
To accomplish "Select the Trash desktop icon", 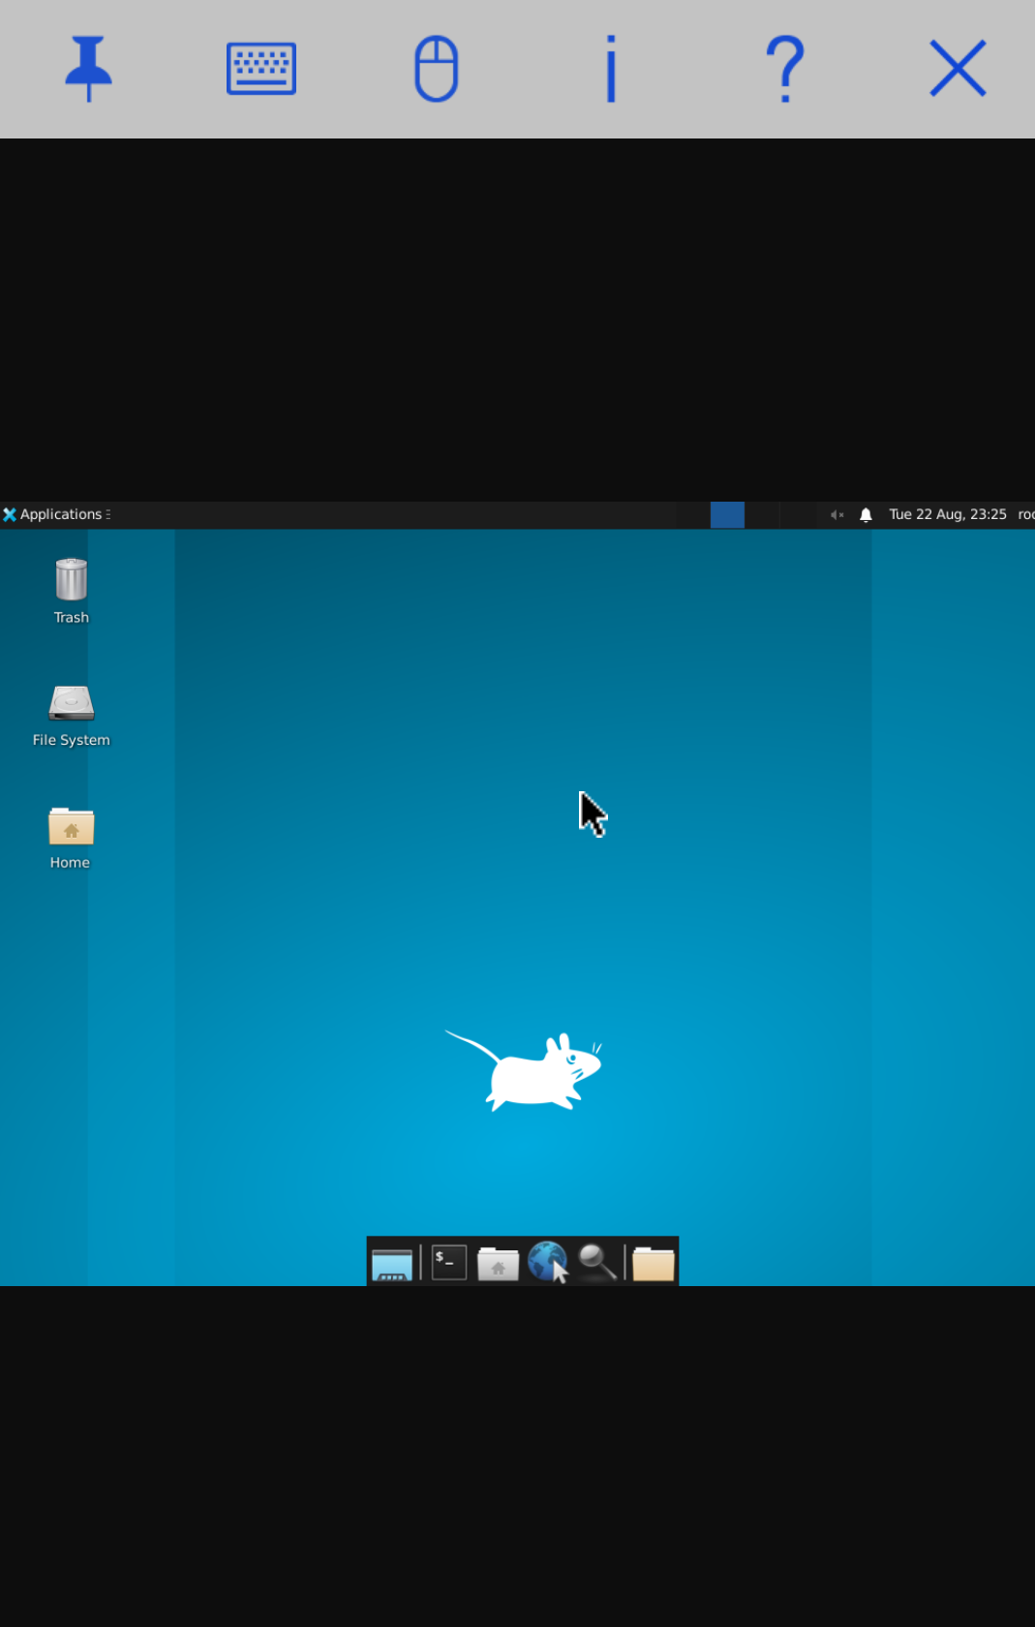I will coord(71,590).
